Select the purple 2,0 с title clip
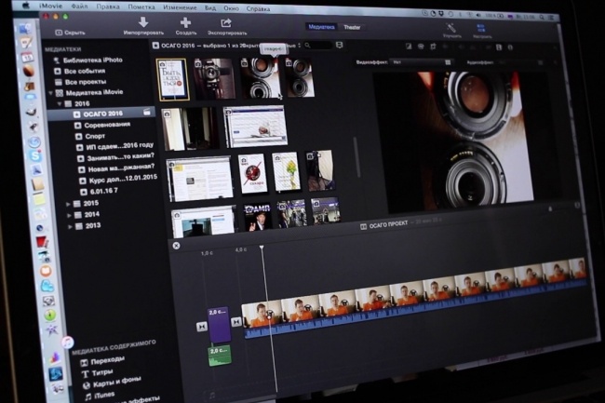The width and height of the screenshot is (605, 403). pos(219,325)
